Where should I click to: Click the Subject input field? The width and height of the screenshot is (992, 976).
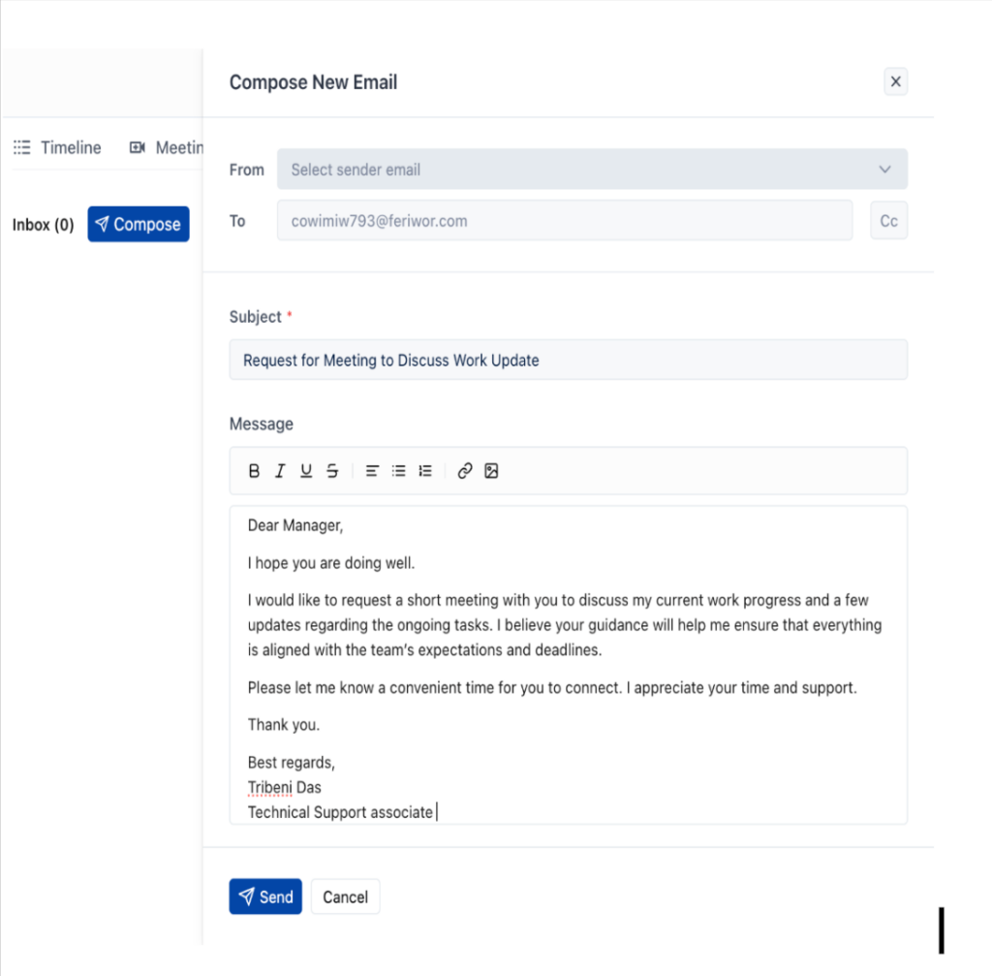(568, 360)
